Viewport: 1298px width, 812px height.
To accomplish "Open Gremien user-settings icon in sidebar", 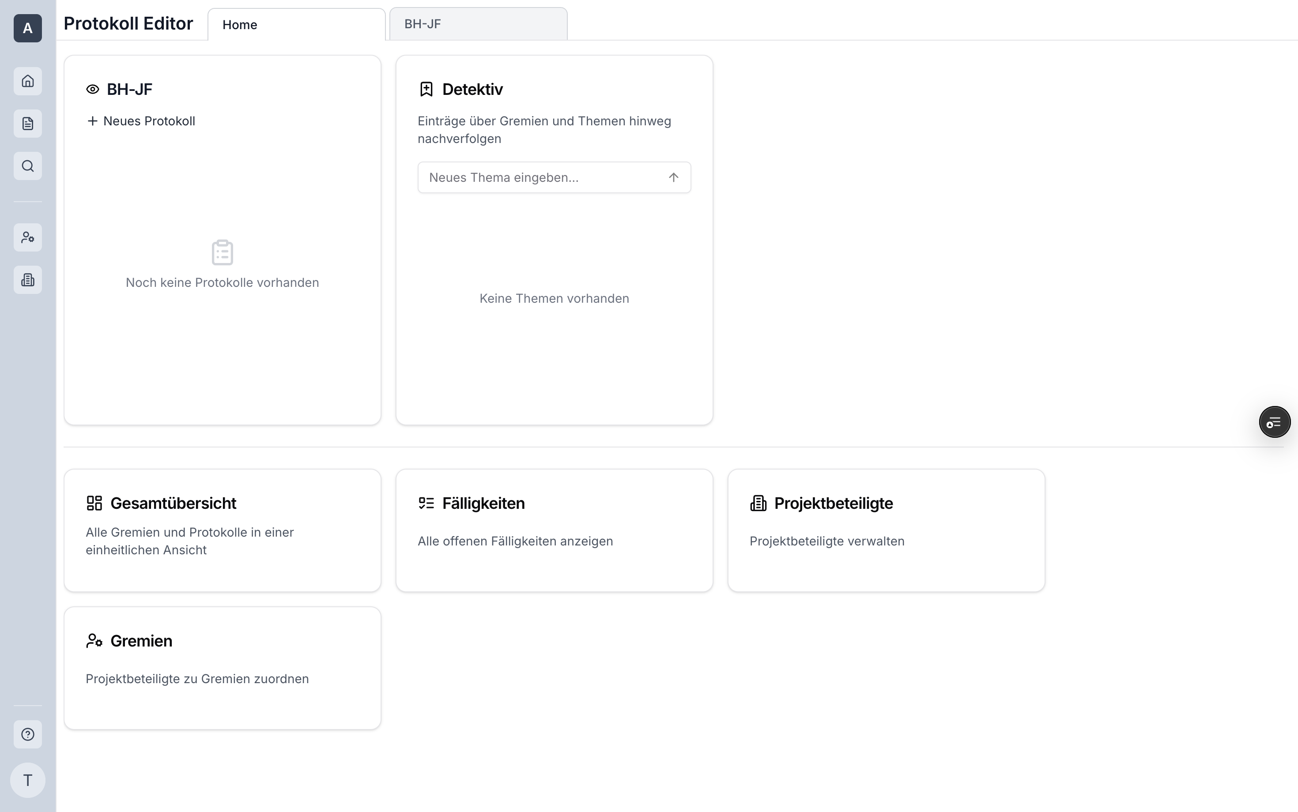I will 27,237.
